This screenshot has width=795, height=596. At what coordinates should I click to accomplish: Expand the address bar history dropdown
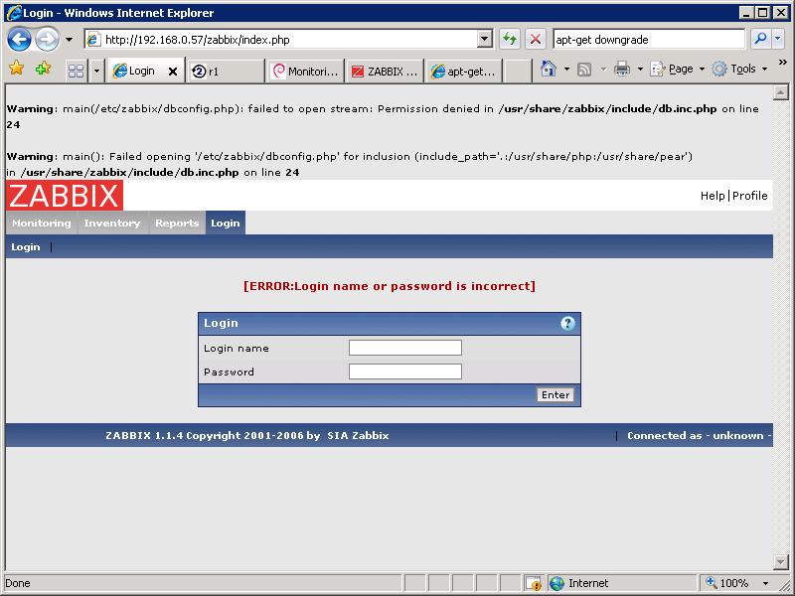point(485,39)
